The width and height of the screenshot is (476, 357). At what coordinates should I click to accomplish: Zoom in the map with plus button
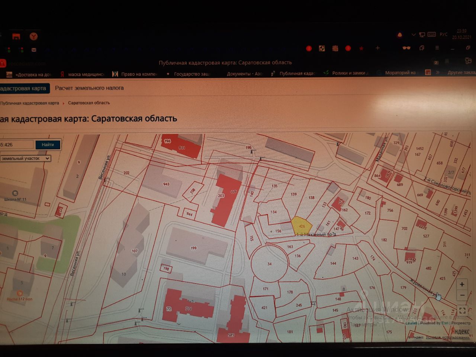[x=462, y=284]
